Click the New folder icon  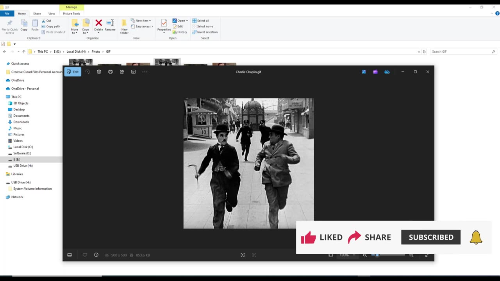tap(124, 27)
